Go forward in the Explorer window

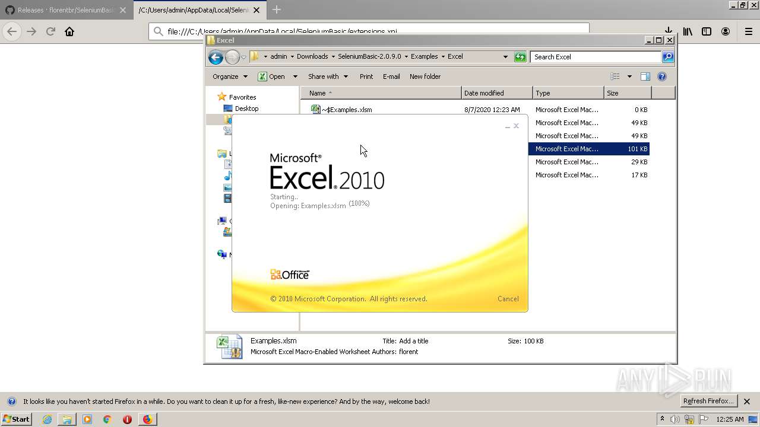point(232,57)
